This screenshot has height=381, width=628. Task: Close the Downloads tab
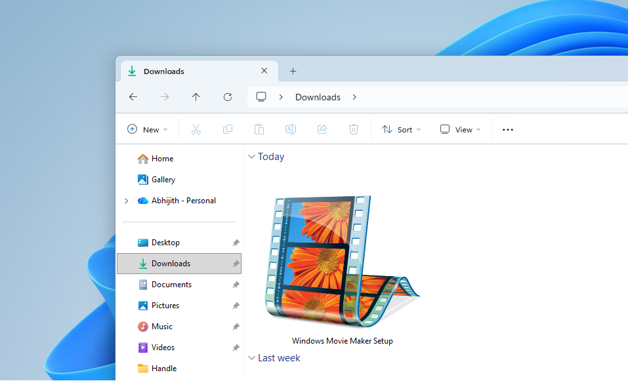tap(264, 71)
